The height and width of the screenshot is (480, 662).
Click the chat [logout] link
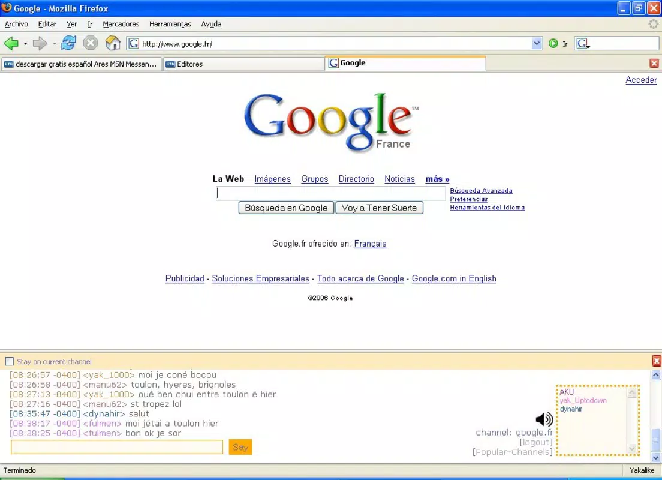coord(536,442)
